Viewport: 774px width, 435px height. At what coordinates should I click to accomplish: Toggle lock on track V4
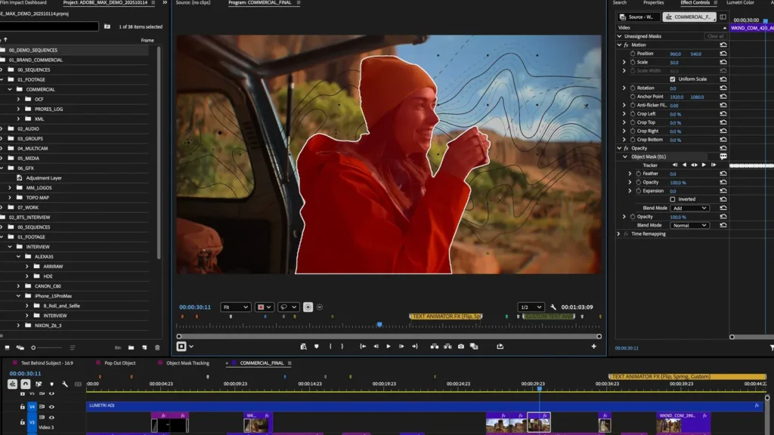(22, 407)
